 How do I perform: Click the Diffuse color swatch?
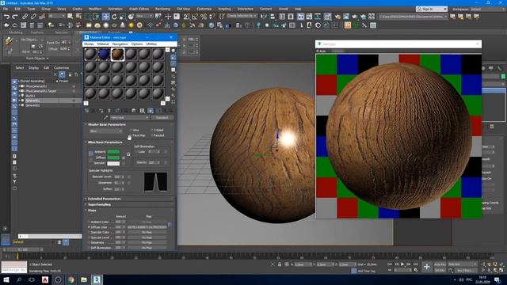[113, 158]
